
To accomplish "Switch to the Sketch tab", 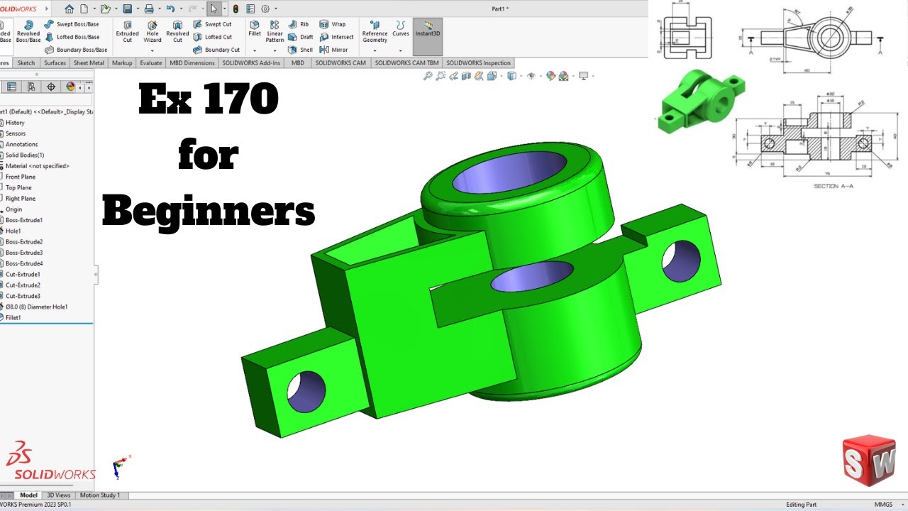I will click(26, 62).
